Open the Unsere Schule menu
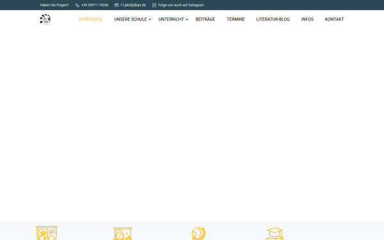This screenshot has height=240, width=384. 131,19
